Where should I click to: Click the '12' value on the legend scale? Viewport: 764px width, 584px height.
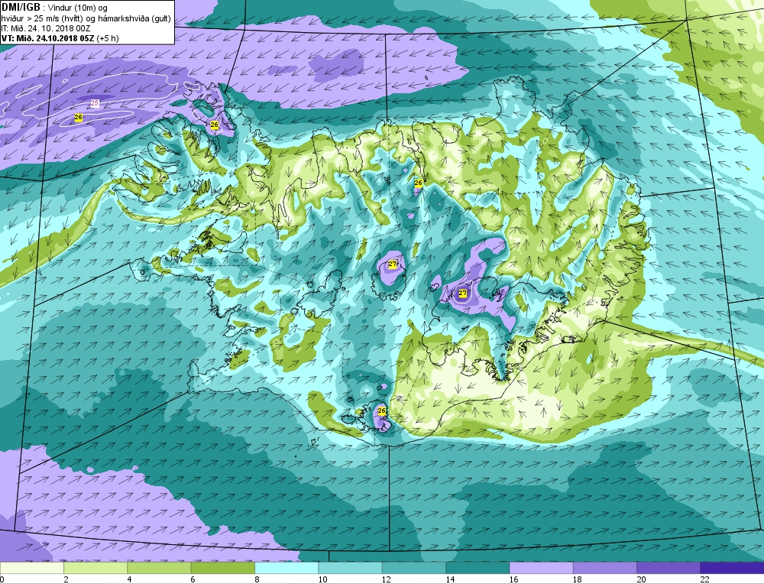387,579
